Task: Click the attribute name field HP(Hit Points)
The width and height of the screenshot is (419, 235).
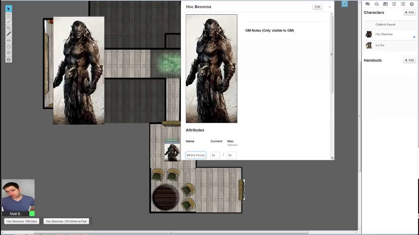Action: [x=196, y=155]
